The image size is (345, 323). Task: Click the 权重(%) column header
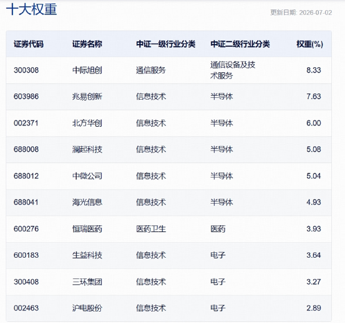[310, 44]
